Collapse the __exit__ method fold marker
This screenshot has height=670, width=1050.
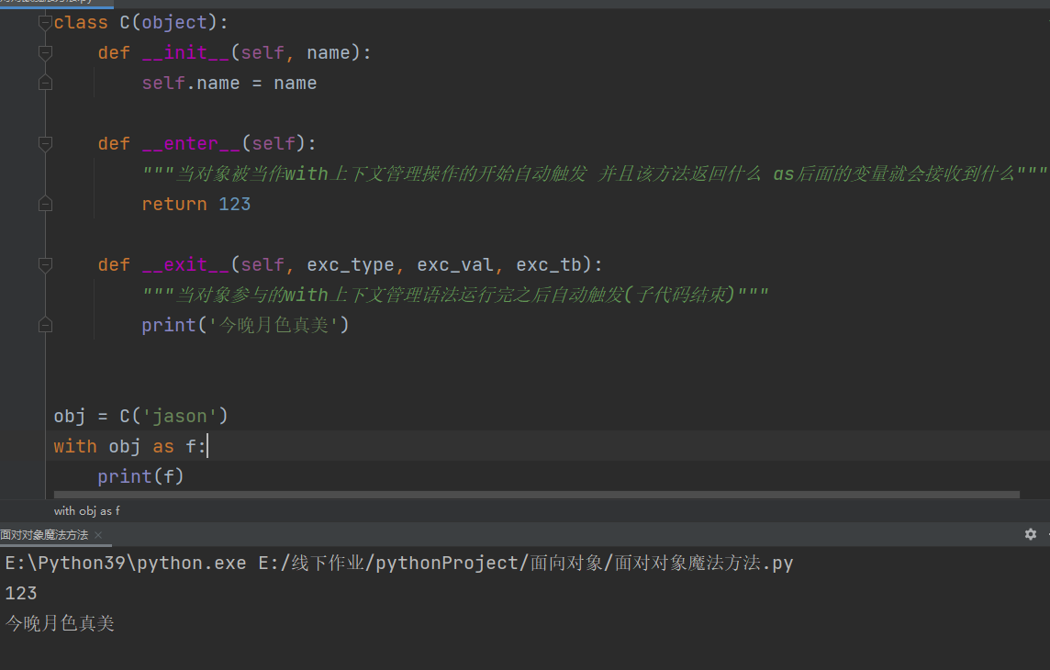(46, 264)
